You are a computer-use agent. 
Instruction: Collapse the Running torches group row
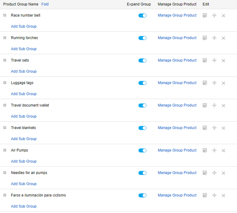[x=5, y=38]
